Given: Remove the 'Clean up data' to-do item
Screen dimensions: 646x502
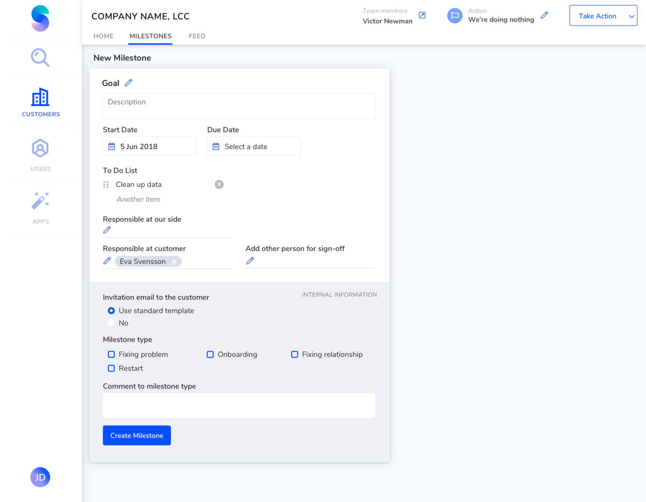Looking at the screenshot, I should [x=219, y=184].
